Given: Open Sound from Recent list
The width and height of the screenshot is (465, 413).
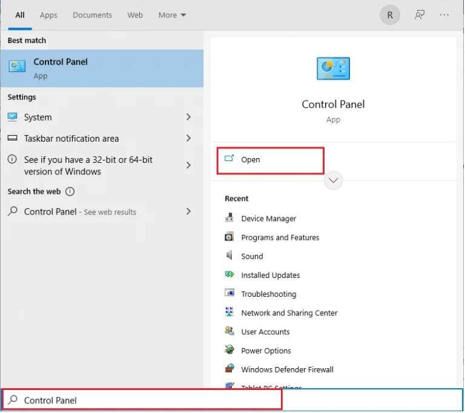Looking at the screenshot, I should point(252,256).
